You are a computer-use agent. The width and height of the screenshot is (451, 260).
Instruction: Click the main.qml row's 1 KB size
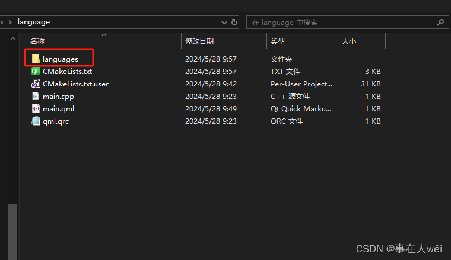[x=373, y=109]
